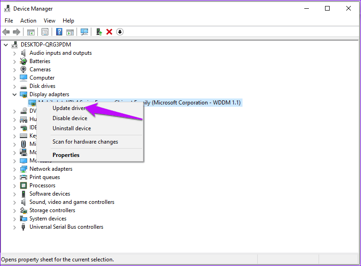Viewport: 361px width, 266px height.
Task: Select the Disk drives tree label
Action: click(42, 86)
